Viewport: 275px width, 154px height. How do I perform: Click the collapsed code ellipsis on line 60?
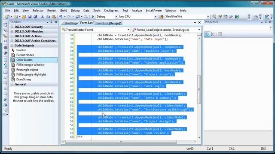(80, 136)
